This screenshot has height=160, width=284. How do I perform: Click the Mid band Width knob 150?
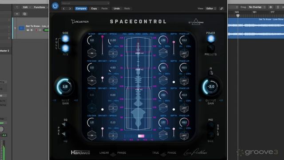click(163, 95)
